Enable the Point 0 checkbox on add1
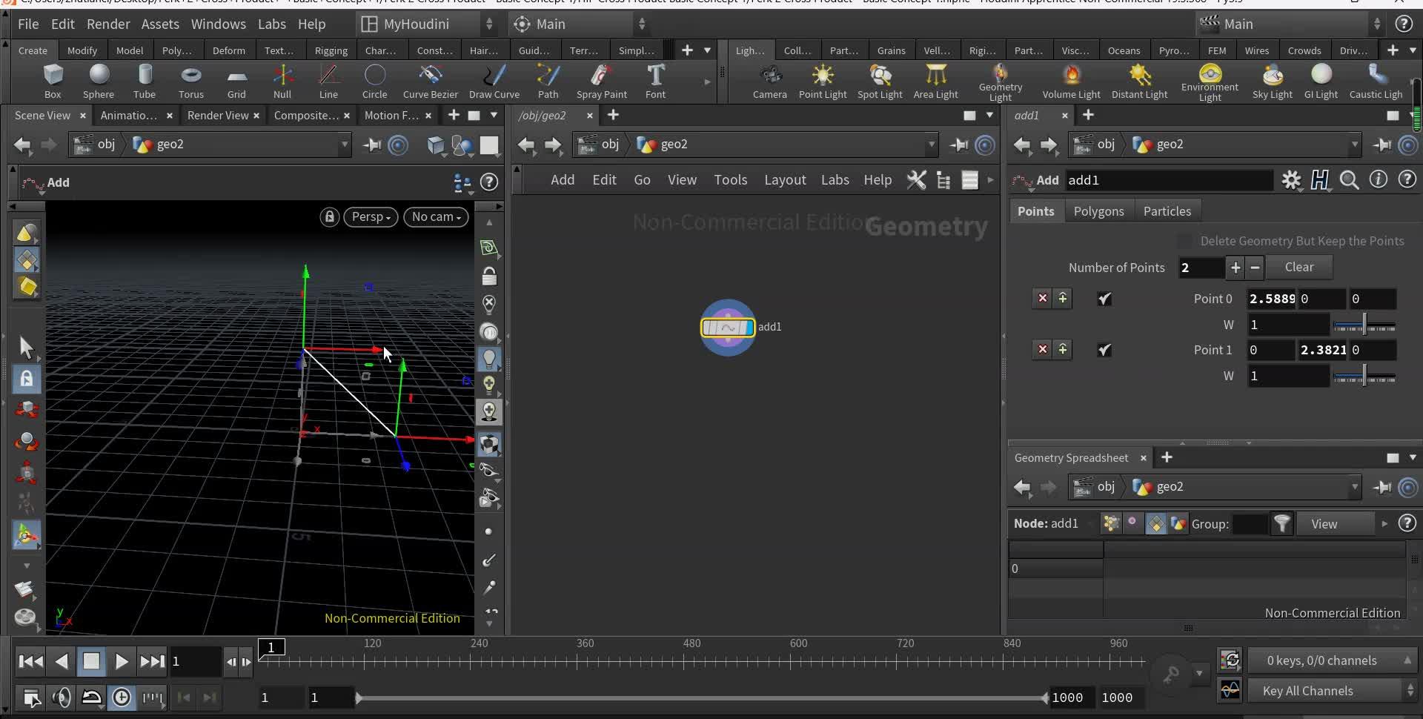 pyautogui.click(x=1104, y=298)
